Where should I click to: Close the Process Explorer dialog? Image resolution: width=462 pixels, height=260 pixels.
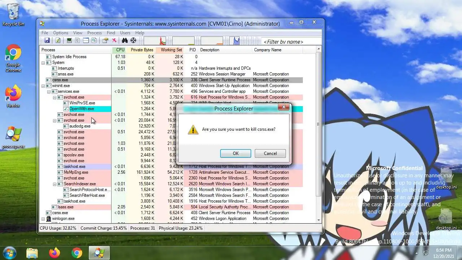(284, 107)
